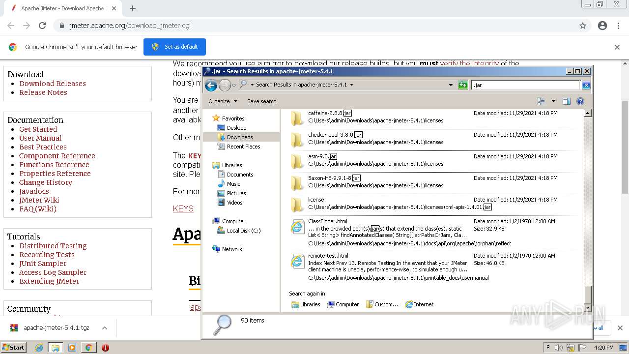This screenshot has height=354, width=629.
Task: Open Release Notes link
Action: (43, 92)
